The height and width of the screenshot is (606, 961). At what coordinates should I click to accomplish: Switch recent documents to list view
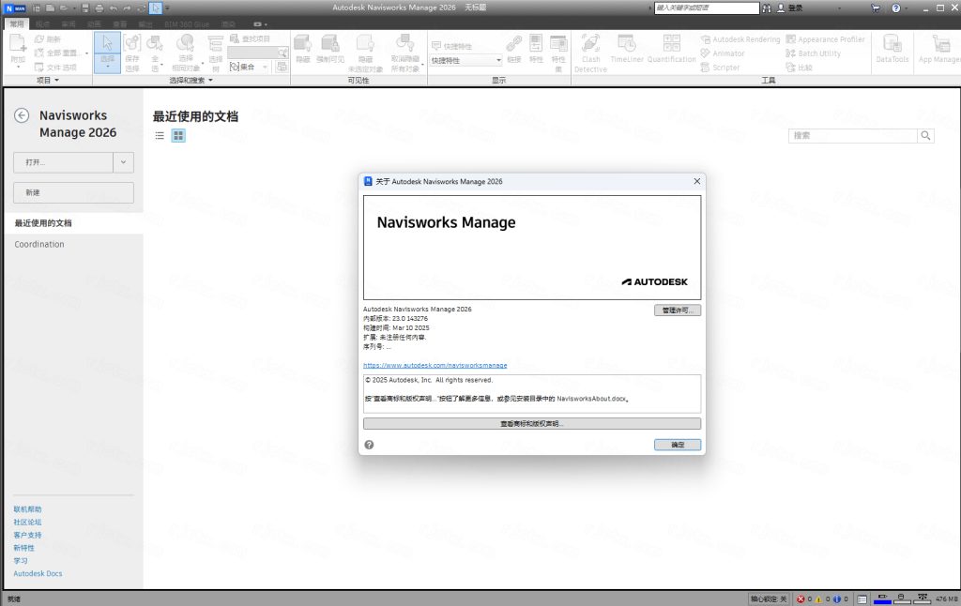[x=159, y=134]
